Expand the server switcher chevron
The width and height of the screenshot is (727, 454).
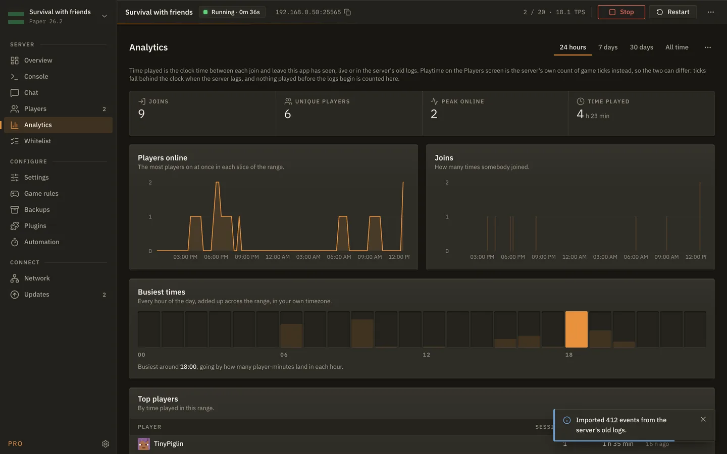click(105, 16)
